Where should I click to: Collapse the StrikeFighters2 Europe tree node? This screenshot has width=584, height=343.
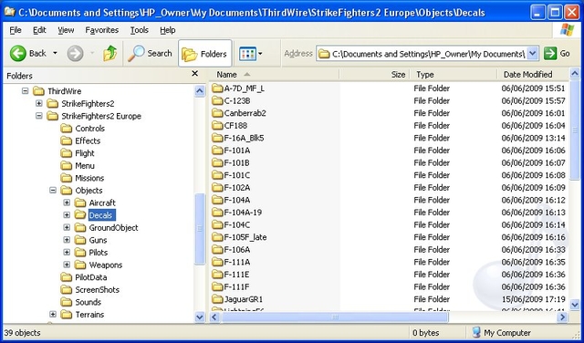(38, 116)
